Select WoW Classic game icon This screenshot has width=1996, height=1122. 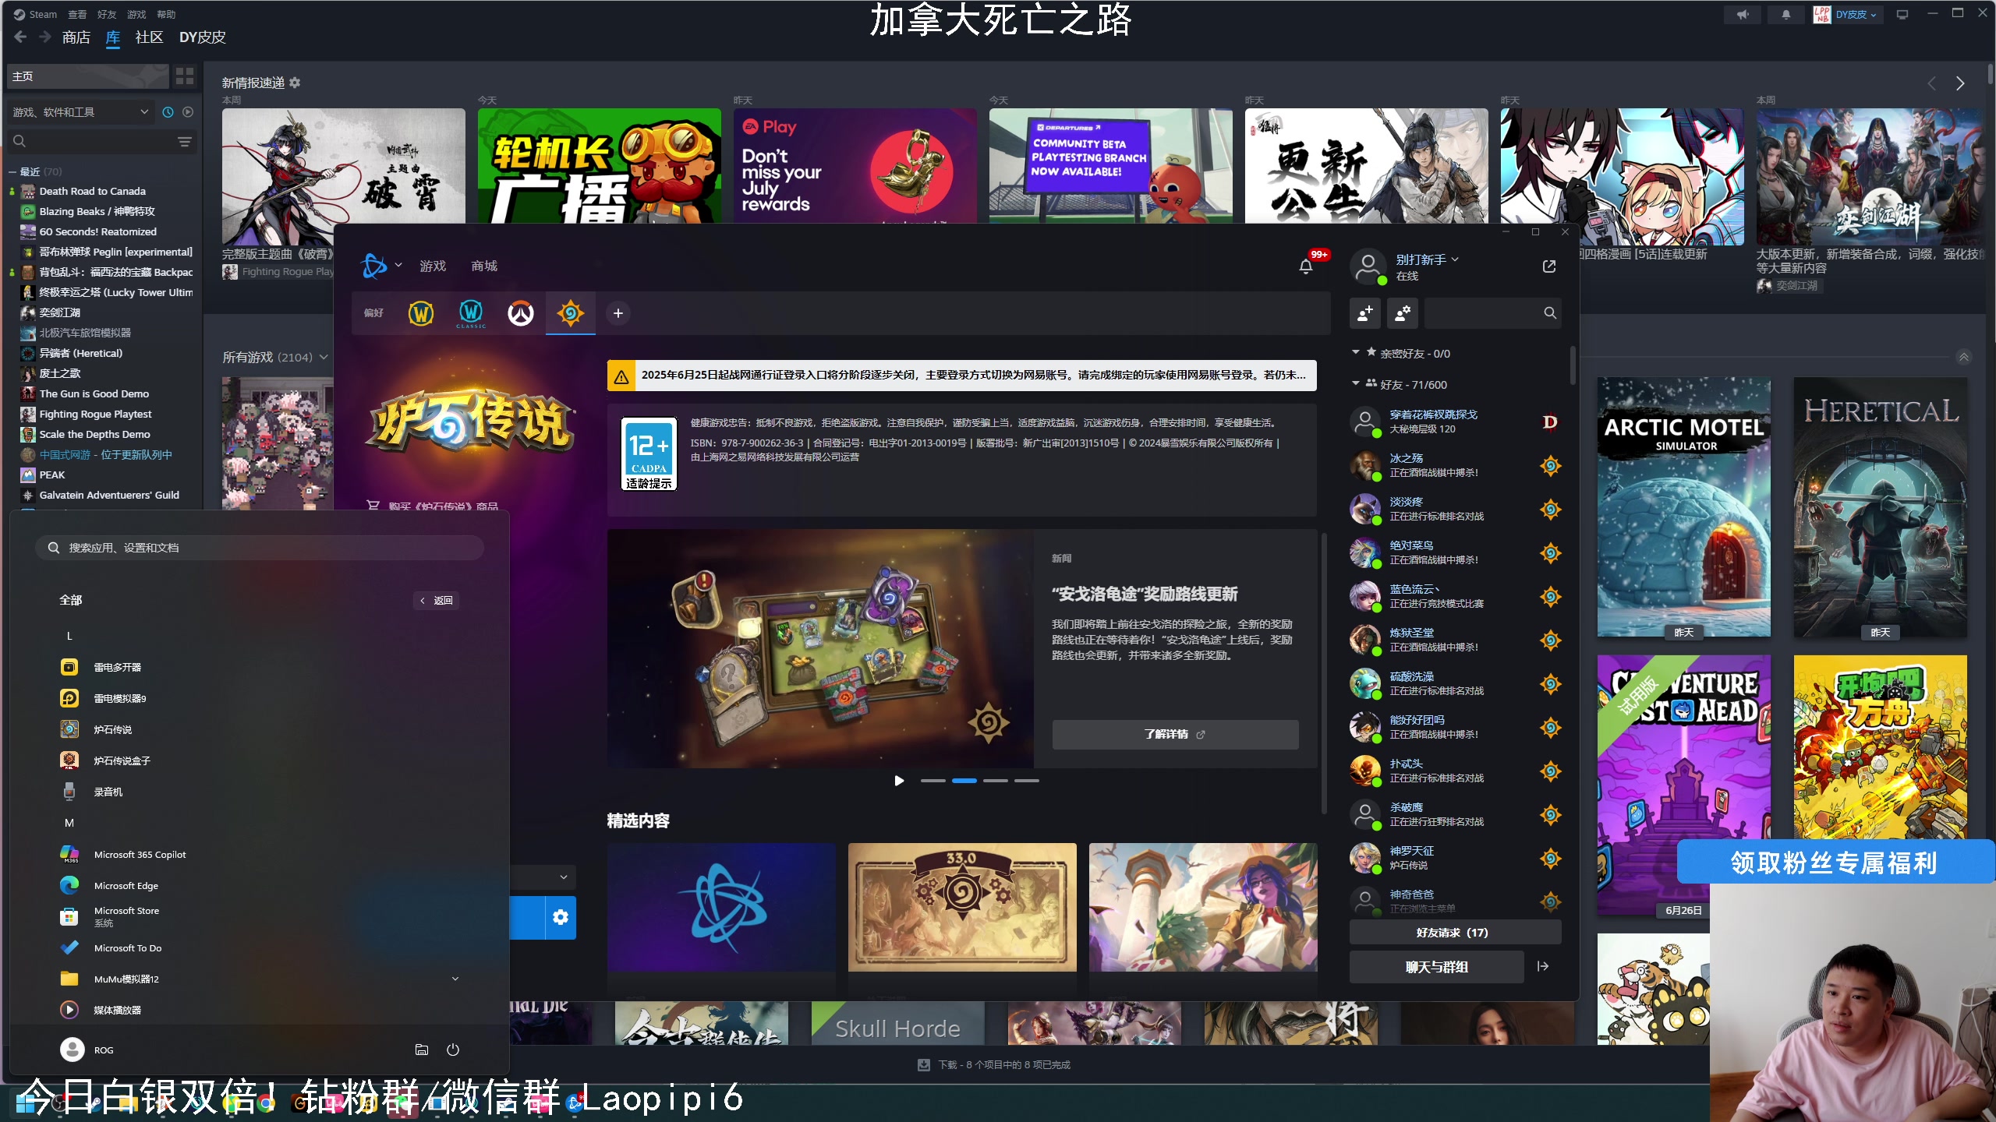(471, 313)
